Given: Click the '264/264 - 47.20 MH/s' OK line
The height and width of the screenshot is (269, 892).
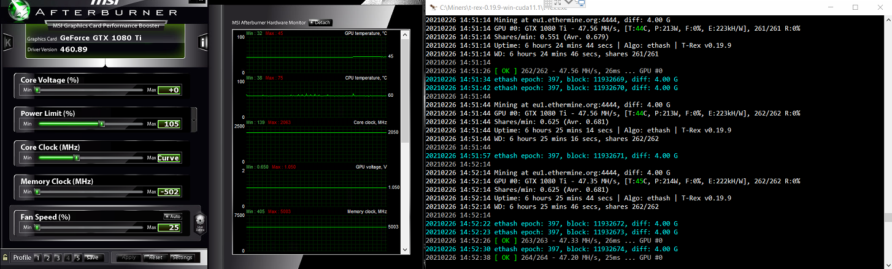Looking at the screenshot, I should pyautogui.click(x=544, y=258).
